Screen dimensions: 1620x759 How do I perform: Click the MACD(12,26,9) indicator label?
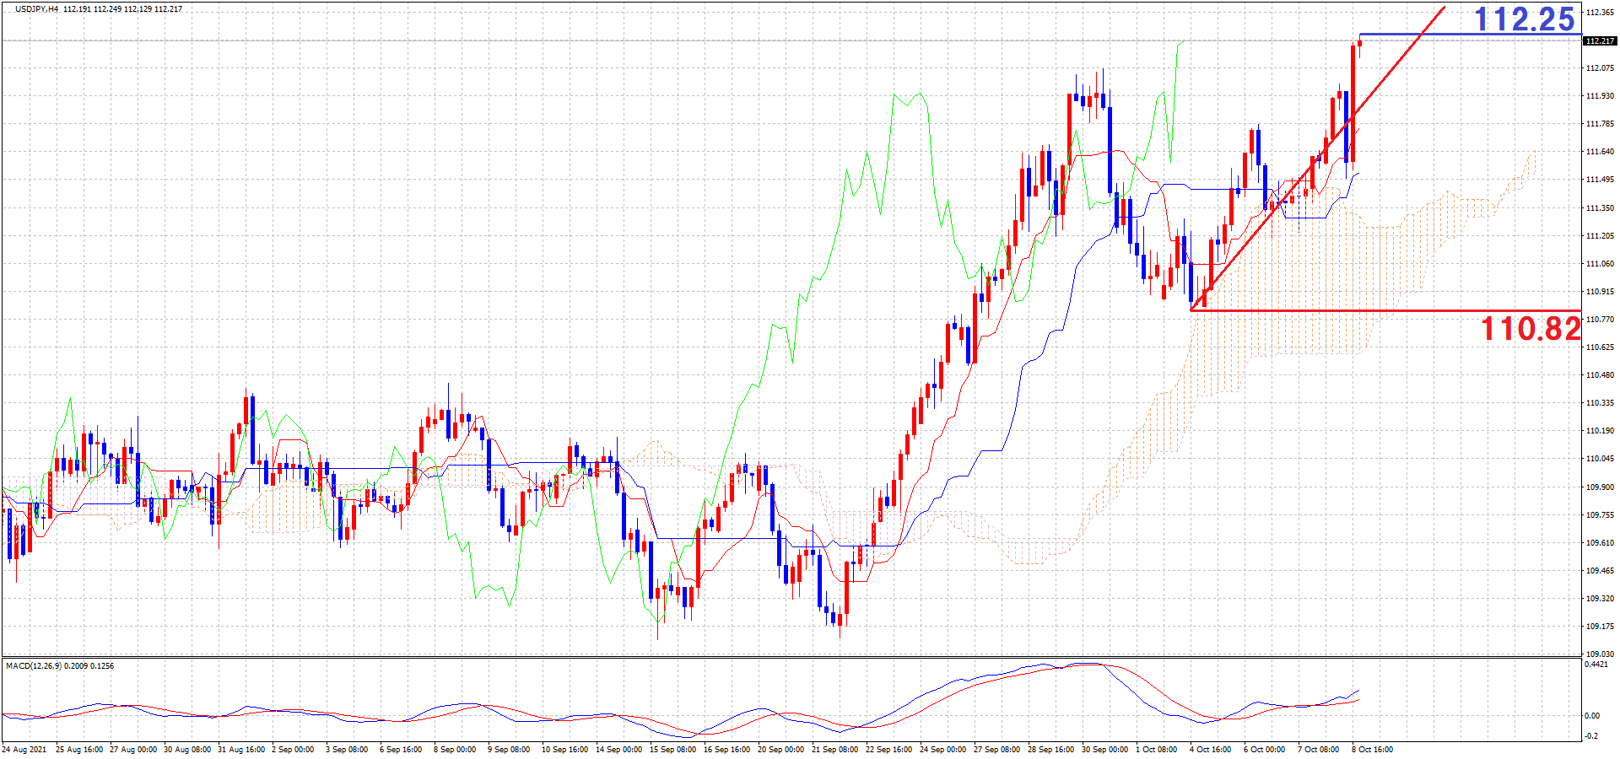pos(59,666)
